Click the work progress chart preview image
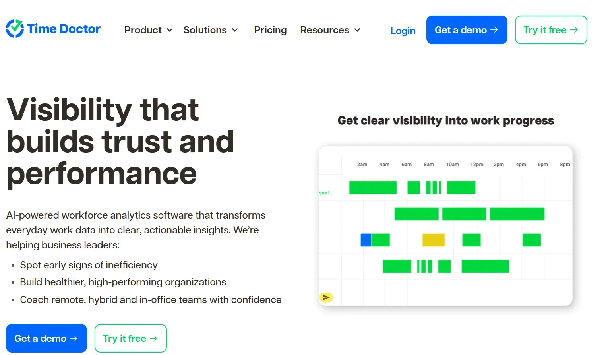The image size is (604, 355). [445, 226]
